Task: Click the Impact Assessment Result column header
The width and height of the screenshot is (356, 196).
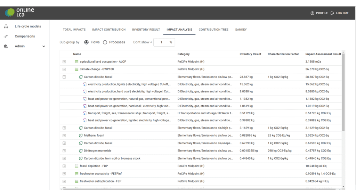Action: 323,54
